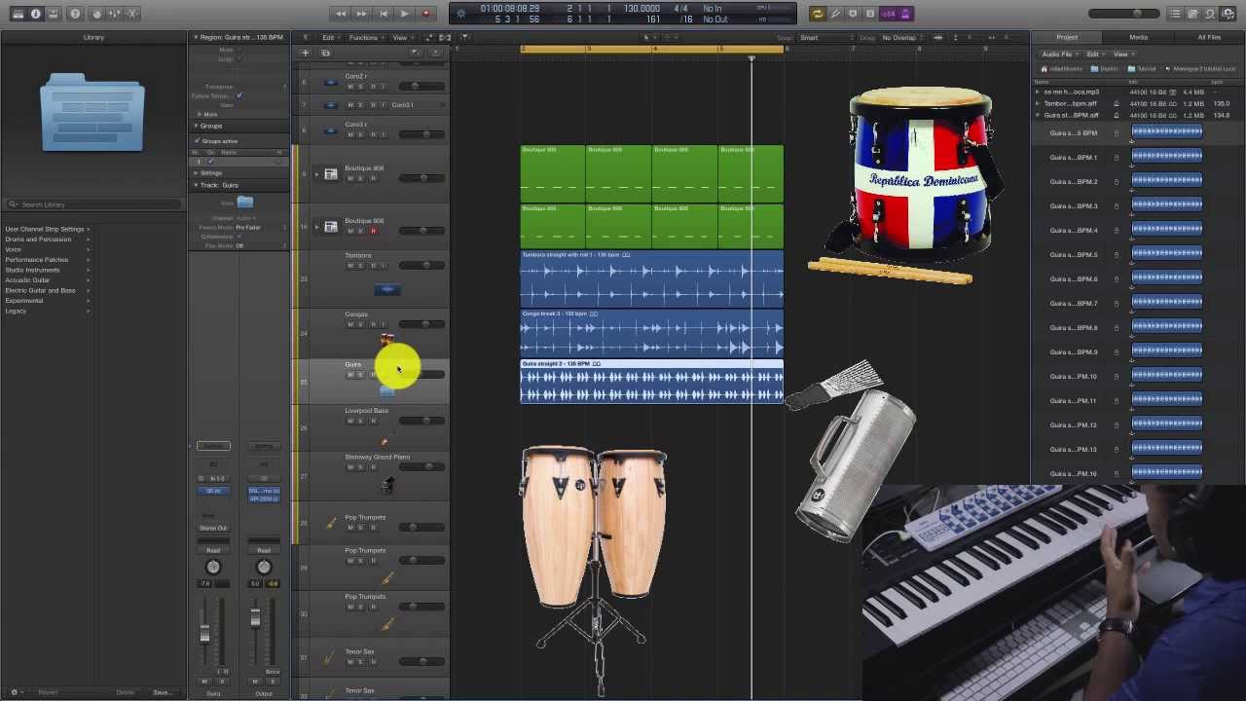Image resolution: width=1246 pixels, height=701 pixels.
Task: Mute the Guira track
Action: pyautogui.click(x=349, y=375)
